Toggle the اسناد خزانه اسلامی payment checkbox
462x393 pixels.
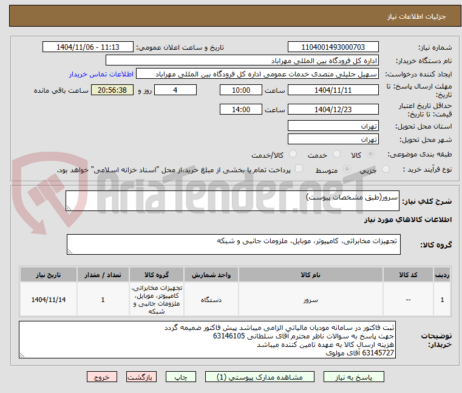tap(299, 169)
